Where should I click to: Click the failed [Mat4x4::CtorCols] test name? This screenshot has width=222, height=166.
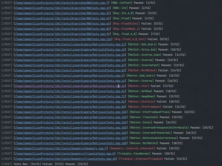142,102
